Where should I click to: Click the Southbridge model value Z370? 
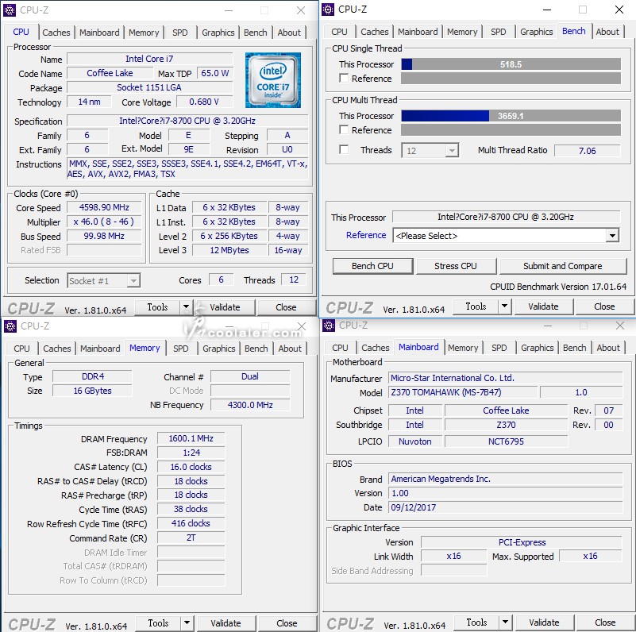tap(507, 425)
